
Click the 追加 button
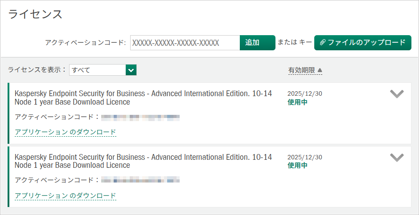[x=257, y=43]
